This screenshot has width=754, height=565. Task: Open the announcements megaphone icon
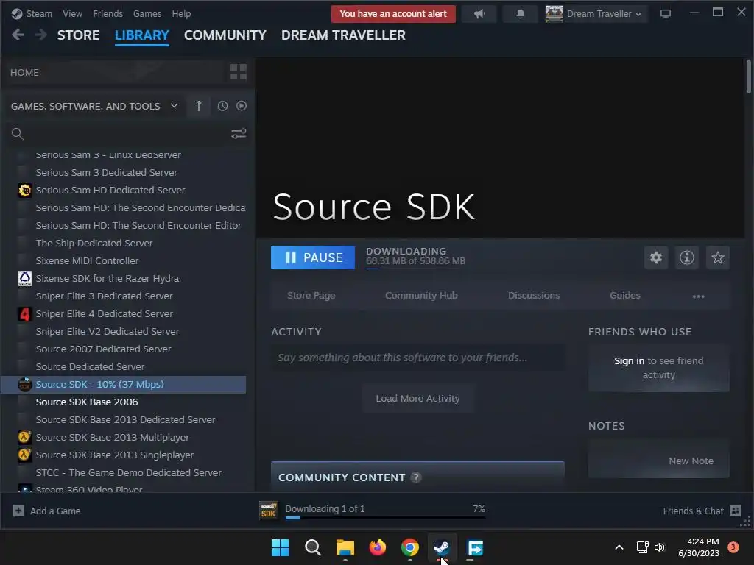pyautogui.click(x=479, y=14)
